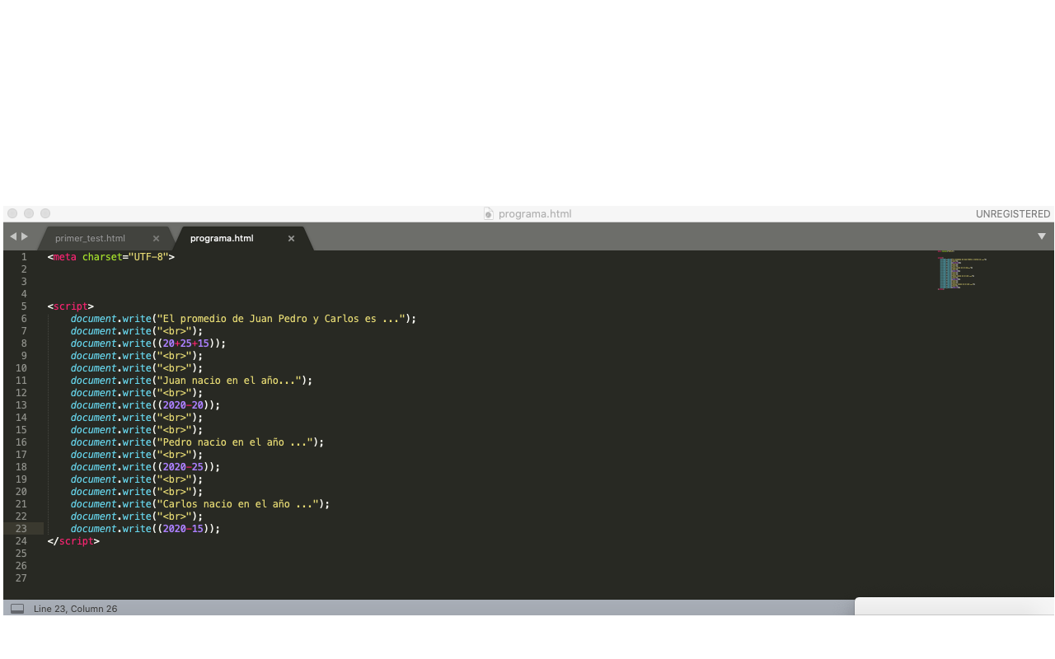Close the programa.html tab

tap(291, 238)
